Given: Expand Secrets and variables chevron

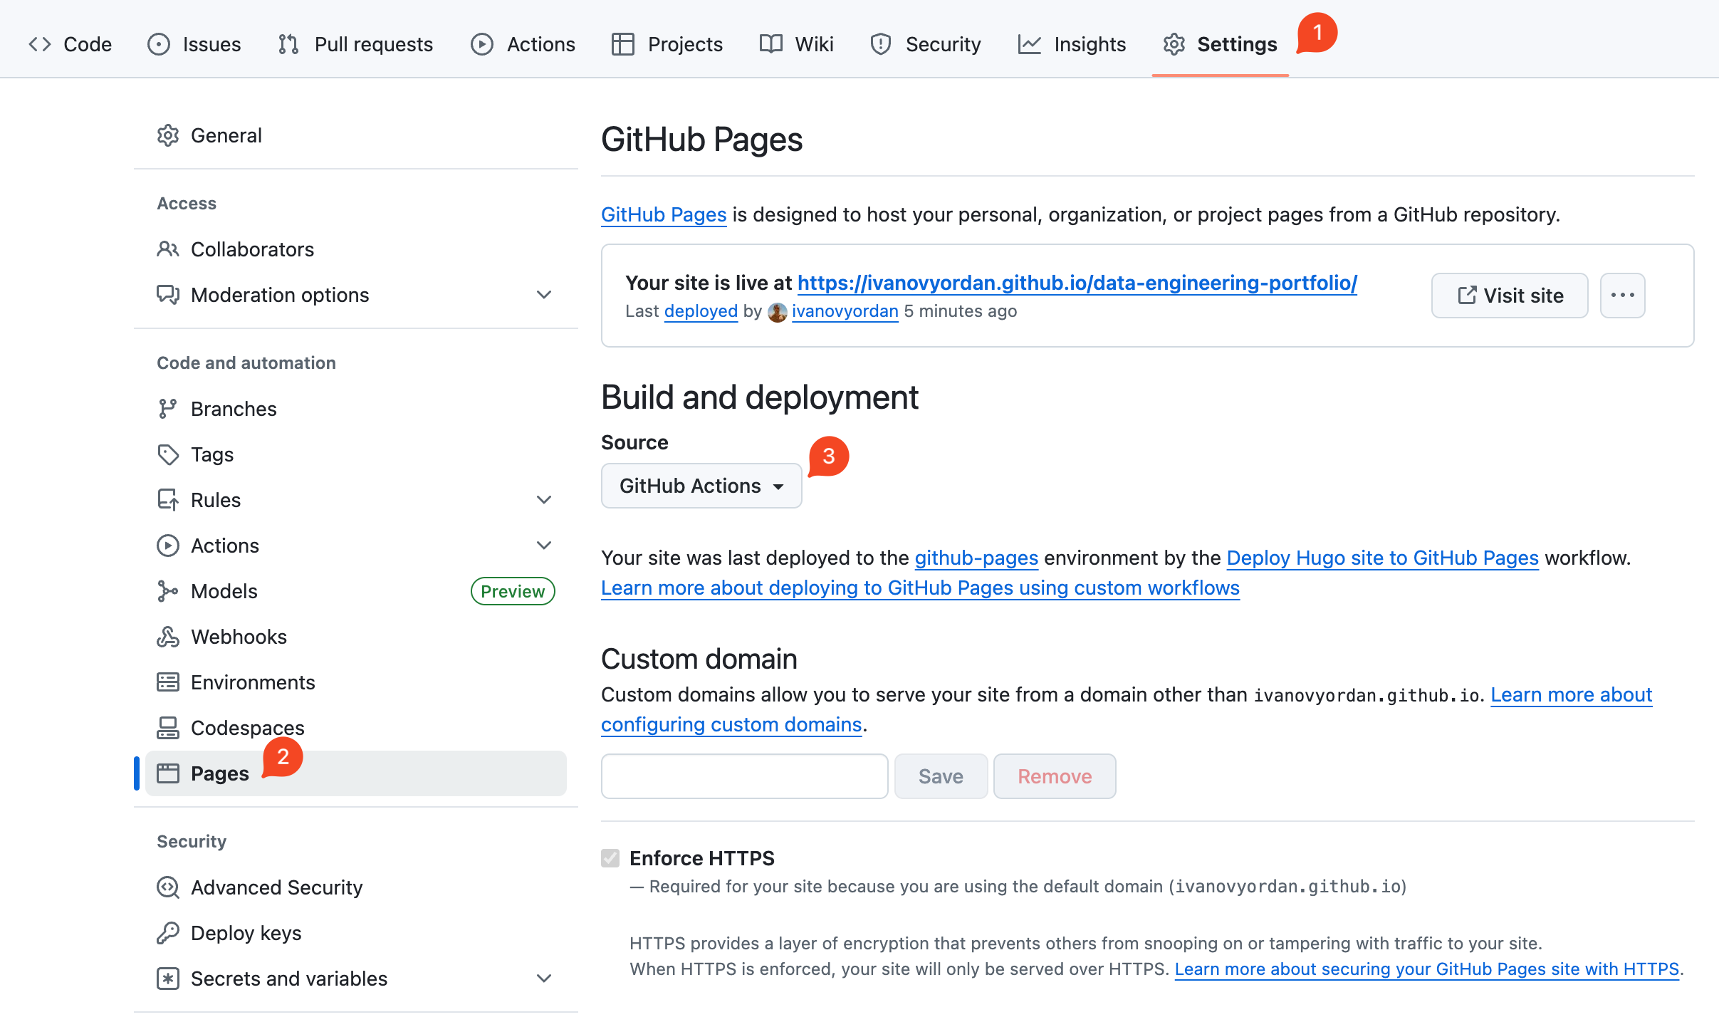Looking at the screenshot, I should click(x=544, y=979).
